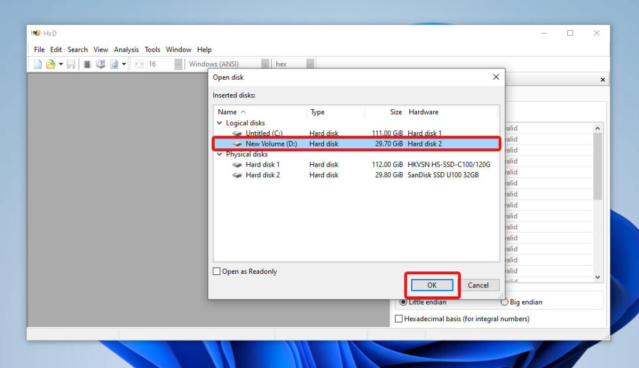639x368 pixels.
Task: Click the Open file folder icon
Action: click(x=51, y=64)
